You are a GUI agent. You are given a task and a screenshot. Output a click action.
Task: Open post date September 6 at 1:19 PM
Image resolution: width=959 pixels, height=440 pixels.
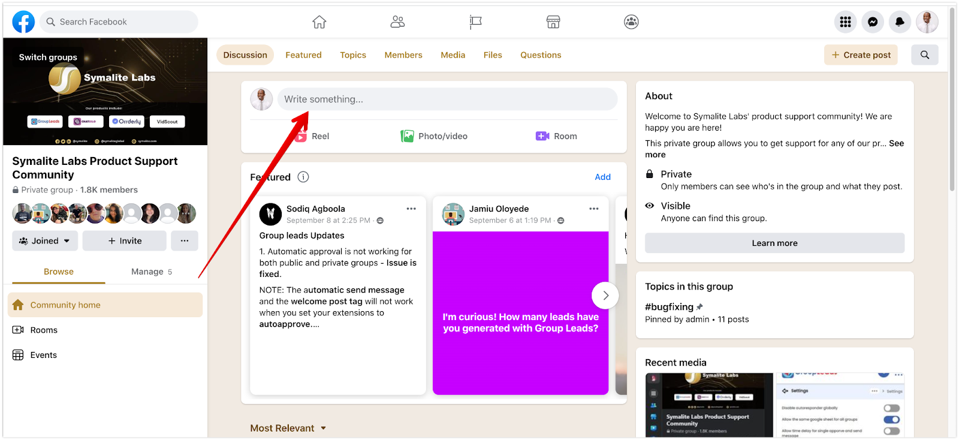510,221
